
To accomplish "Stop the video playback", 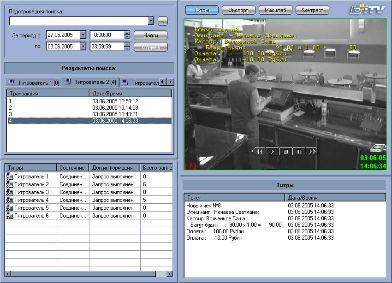I will tap(286, 151).
